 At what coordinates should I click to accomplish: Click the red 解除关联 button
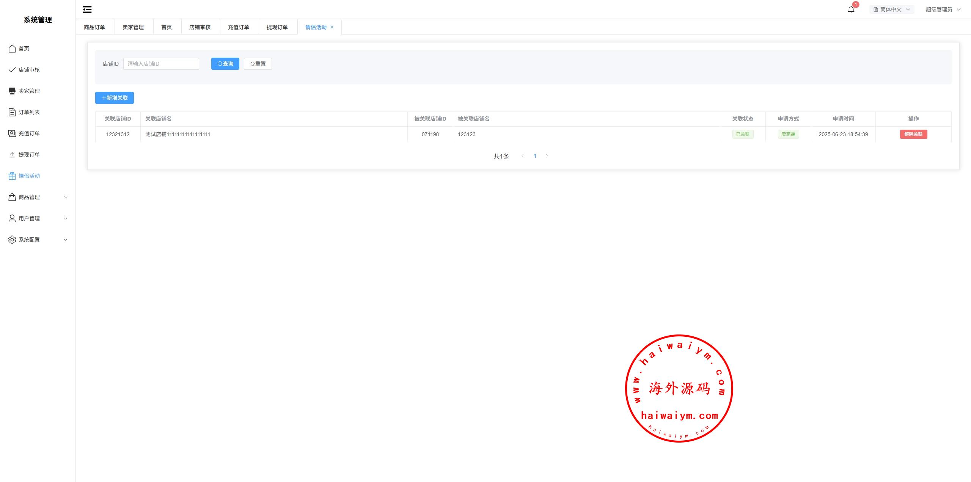913,134
